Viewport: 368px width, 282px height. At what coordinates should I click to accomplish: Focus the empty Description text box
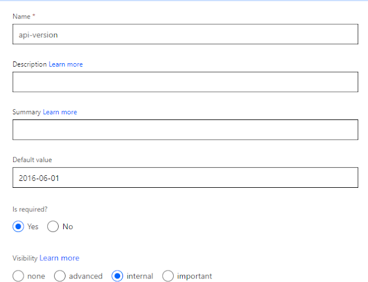pyautogui.click(x=185, y=82)
